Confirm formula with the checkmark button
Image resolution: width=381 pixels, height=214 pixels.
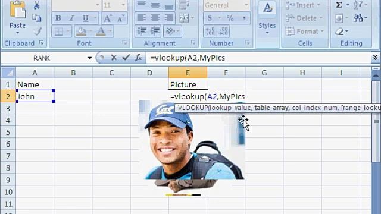coord(126,58)
